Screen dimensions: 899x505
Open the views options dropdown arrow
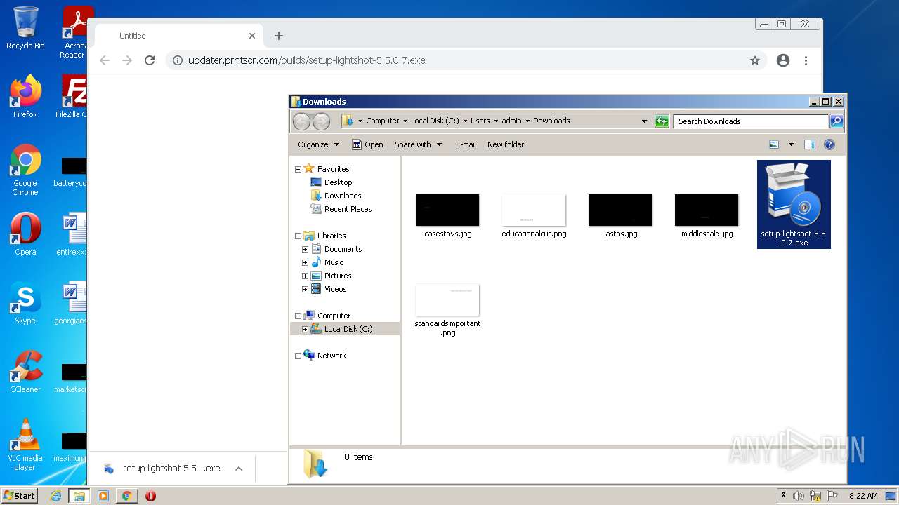(791, 144)
